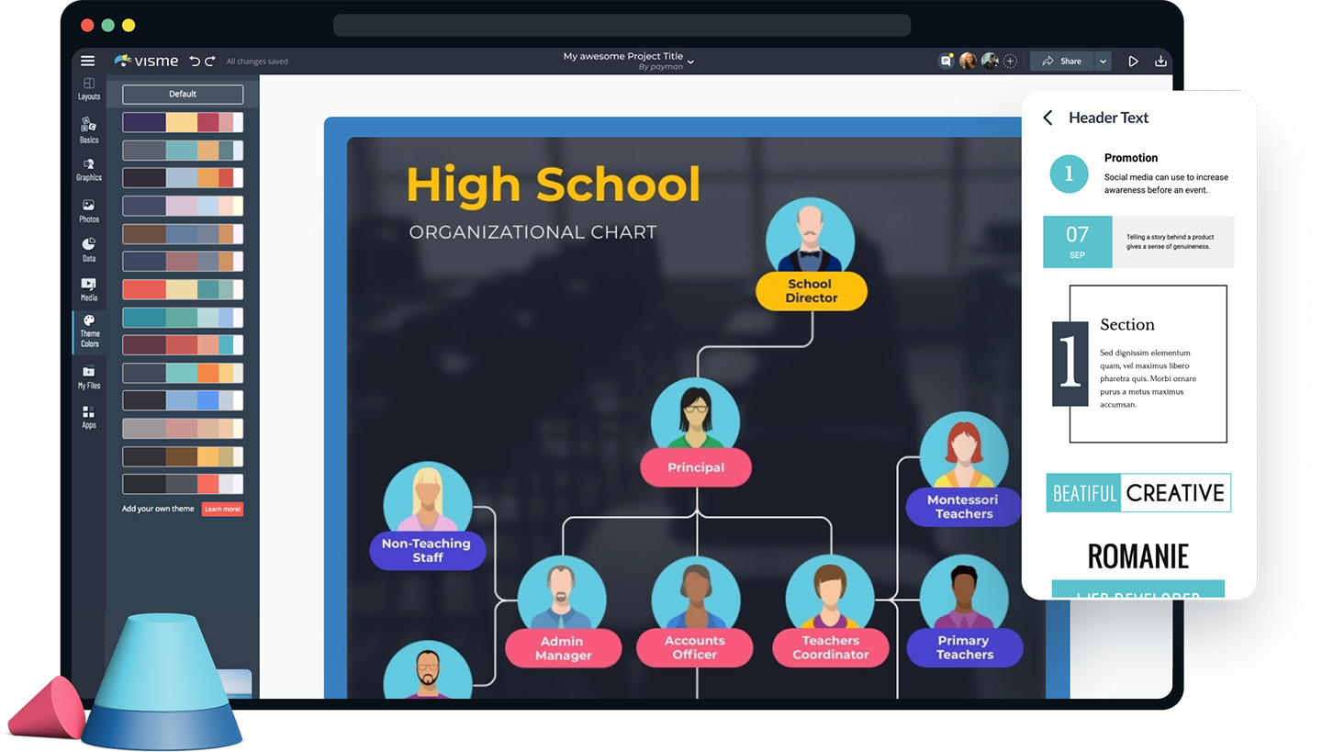This screenshot has height=752, width=1322.
Task: Switch to My Files in sidebar
Action: point(88,377)
